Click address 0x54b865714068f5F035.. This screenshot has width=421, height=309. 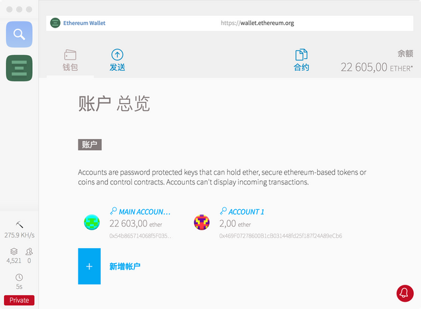[140, 236]
